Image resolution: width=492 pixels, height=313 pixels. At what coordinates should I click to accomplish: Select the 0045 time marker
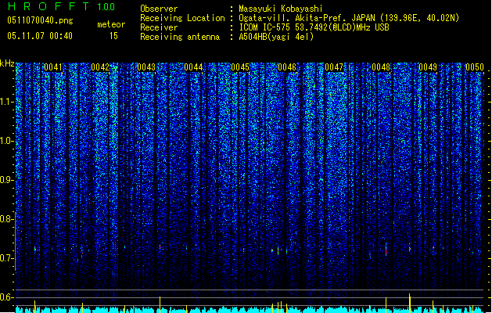tap(240, 67)
